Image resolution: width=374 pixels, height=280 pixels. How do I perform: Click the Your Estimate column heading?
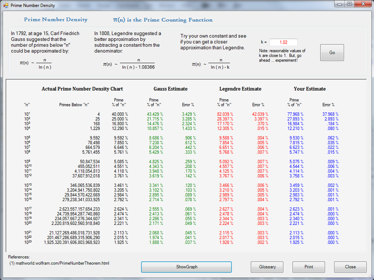310,89
